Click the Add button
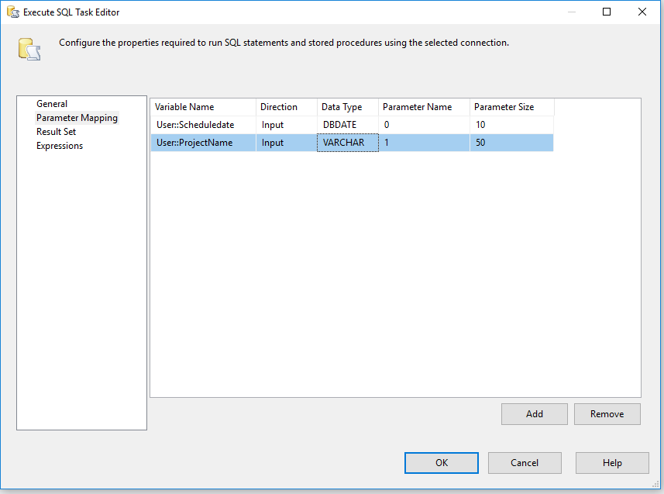This screenshot has width=664, height=494. (535, 414)
